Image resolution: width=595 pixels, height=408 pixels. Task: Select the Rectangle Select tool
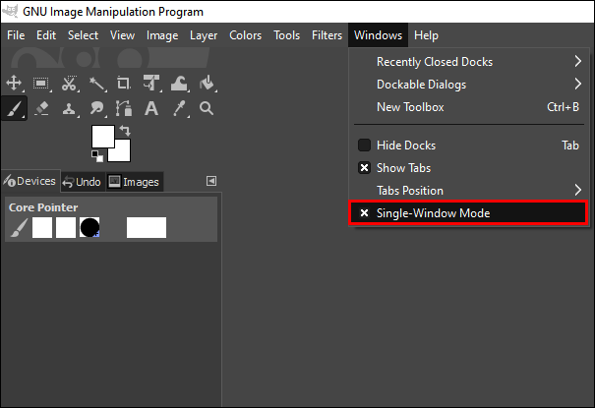pos(41,83)
